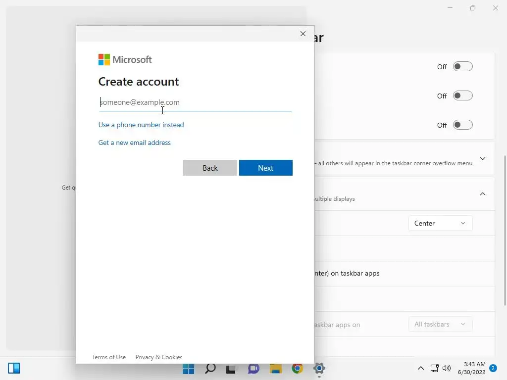This screenshot has width=507, height=380.
Task: Show hidden system tray icons
Action: coord(421,368)
